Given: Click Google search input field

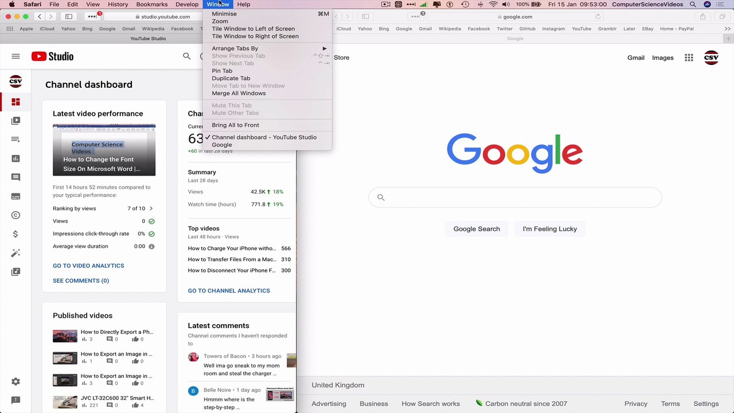Looking at the screenshot, I should point(515,197).
